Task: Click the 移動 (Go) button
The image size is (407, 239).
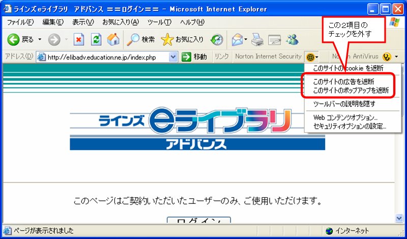Action: point(194,56)
